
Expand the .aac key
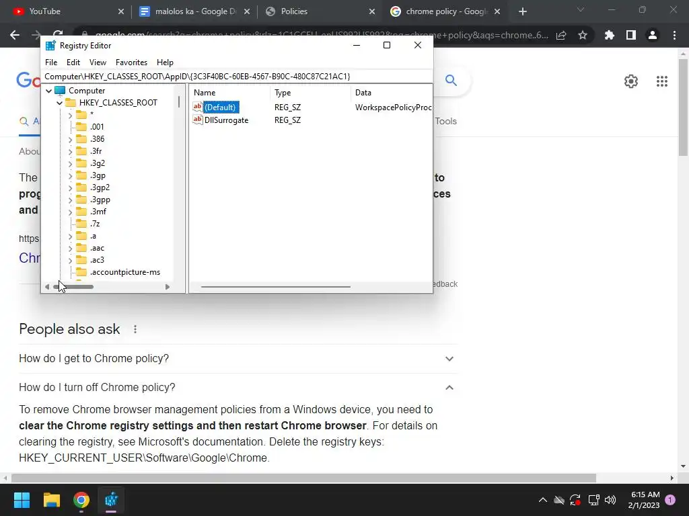pyautogui.click(x=70, y=249)
